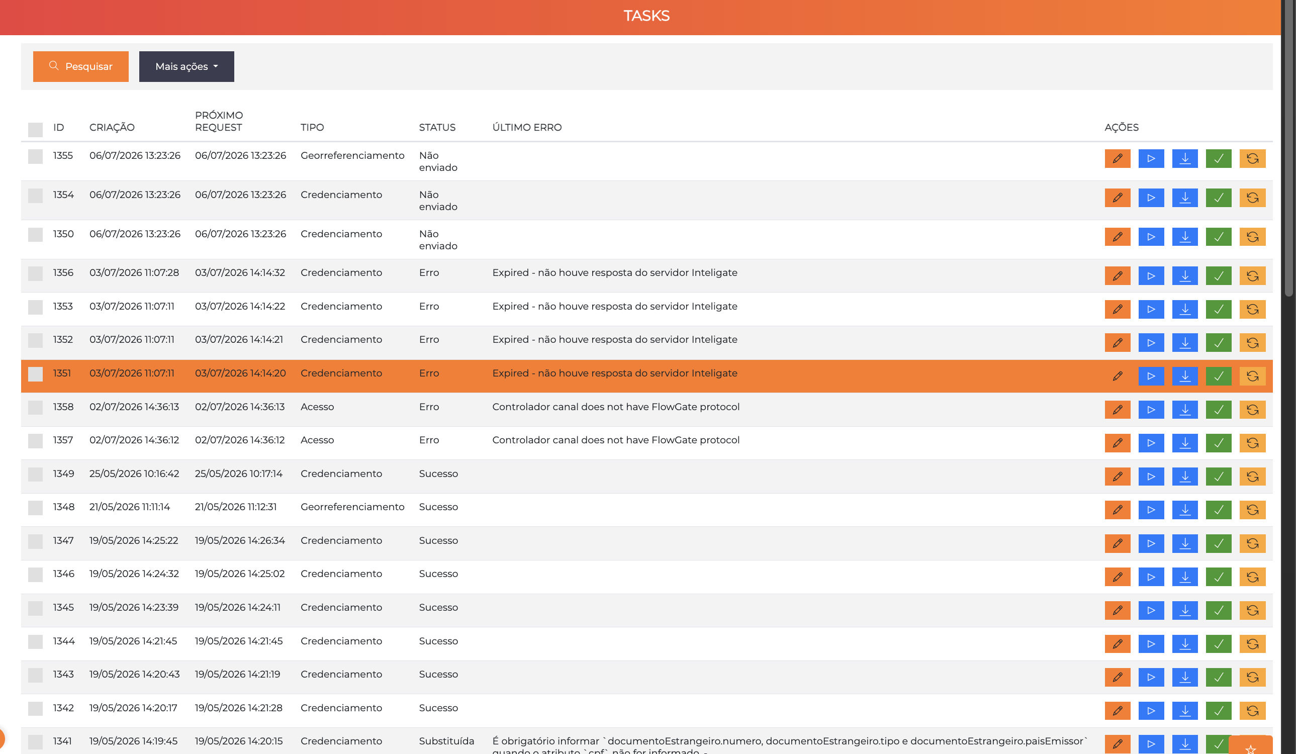Viewport: 1296px width, 754px height.
Task: Select the checkbox for task 1354
Action: click(35, 196)
